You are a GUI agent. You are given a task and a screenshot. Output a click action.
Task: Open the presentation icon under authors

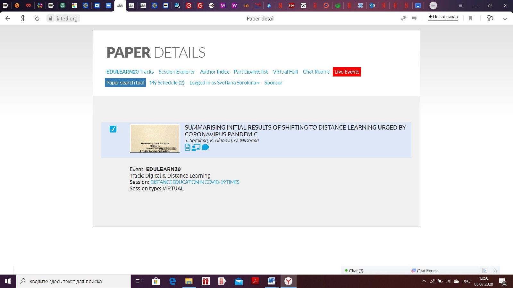pyautogui.click(x=196, y=147)
